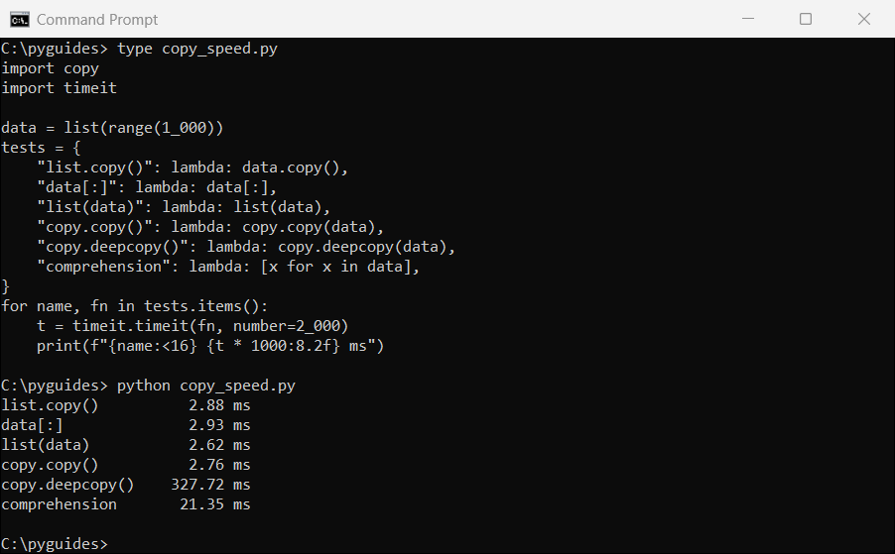This screenshot has height=554, width=895.
Task: Click the 'Command Prompt' title text
Action: 97,20
